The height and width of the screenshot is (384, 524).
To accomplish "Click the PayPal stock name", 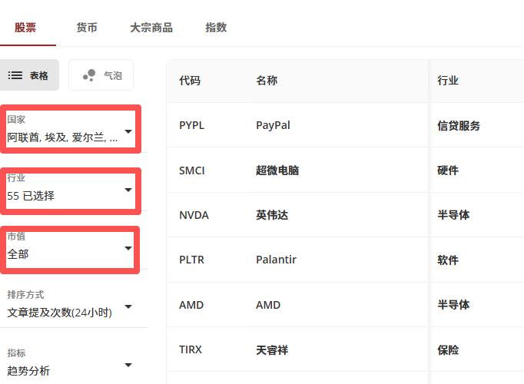I will click(x=273, y=125).
